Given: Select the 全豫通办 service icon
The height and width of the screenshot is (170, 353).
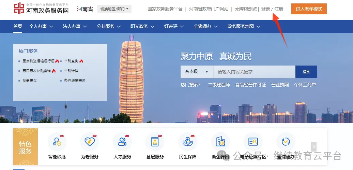Looking at the screenshot, I should coord(286,142).
